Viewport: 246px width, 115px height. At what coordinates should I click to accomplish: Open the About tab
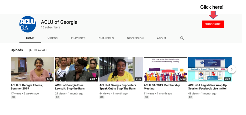[162, 38]
